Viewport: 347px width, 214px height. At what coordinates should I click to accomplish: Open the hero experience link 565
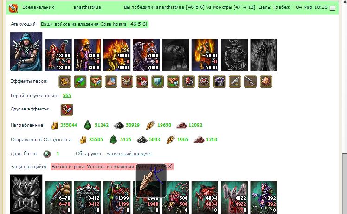pyautogui.click(x=67, y=96)
